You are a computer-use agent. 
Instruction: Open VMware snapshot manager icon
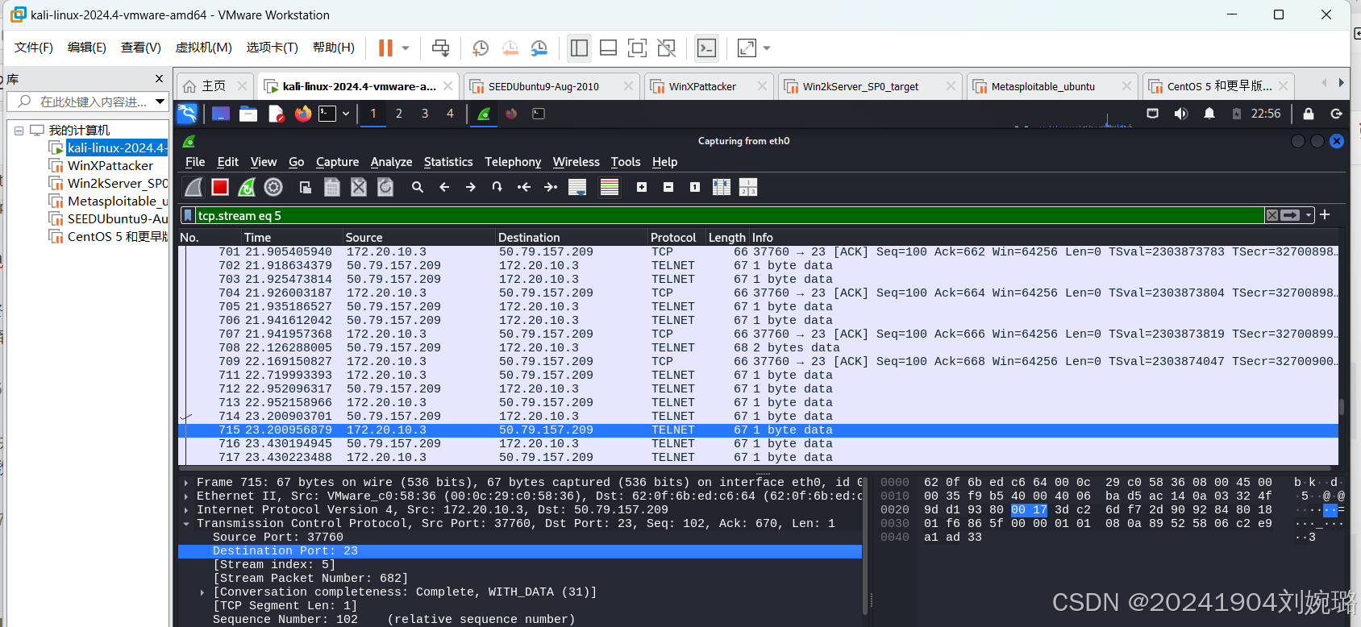pos(539,48)
